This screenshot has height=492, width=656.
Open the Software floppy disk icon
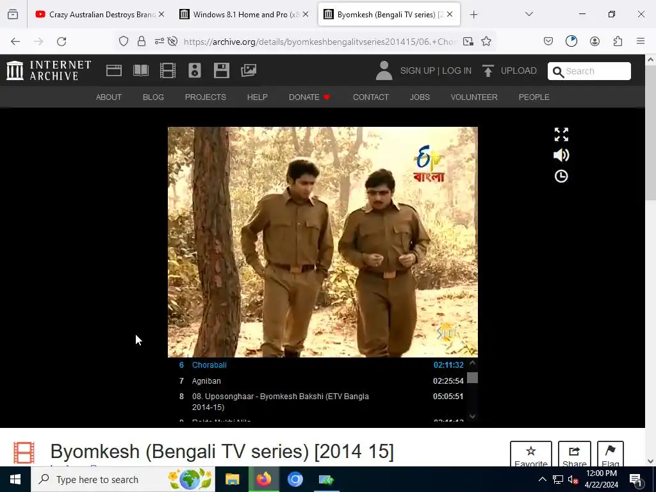(x=221, y=70)
